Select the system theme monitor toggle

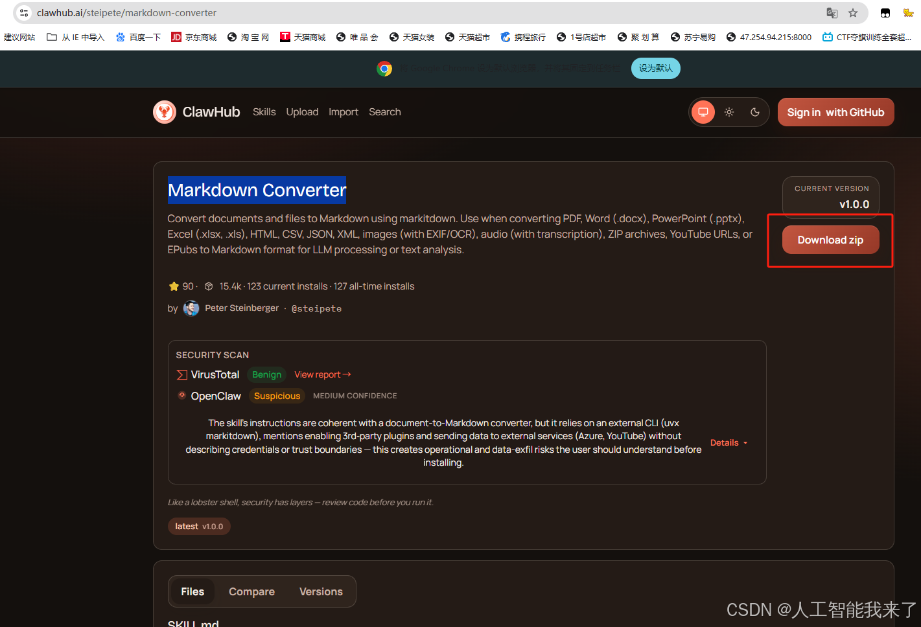pyautogui.click(x=703, y=112)
